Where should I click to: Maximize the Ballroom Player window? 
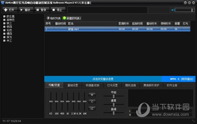point(189,3)
